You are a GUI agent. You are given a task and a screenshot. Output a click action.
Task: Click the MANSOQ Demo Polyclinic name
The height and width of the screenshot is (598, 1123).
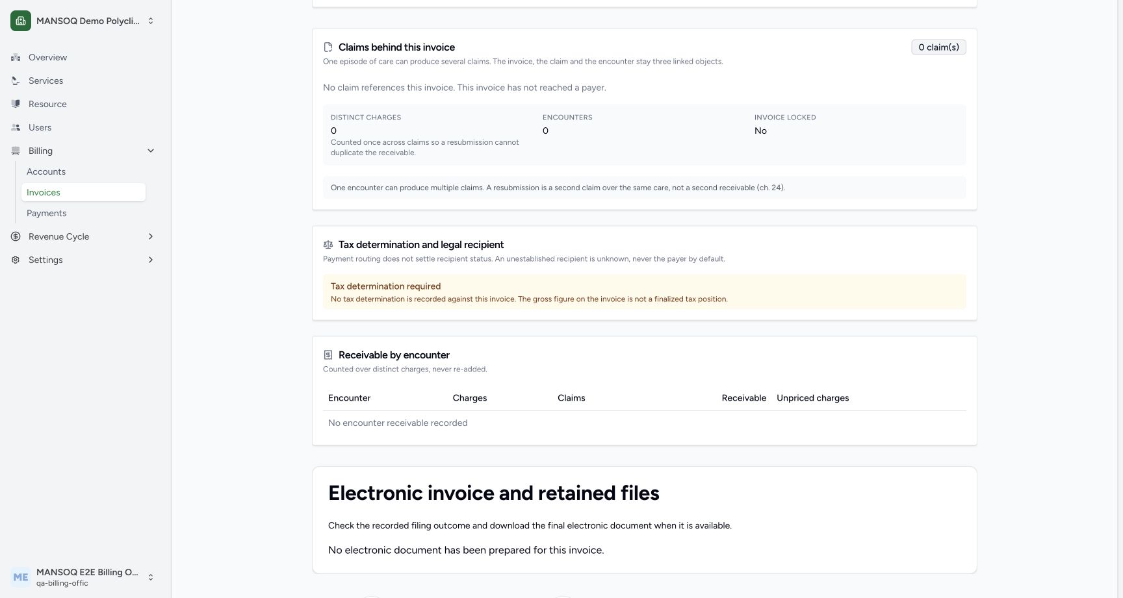click(88, 21)
